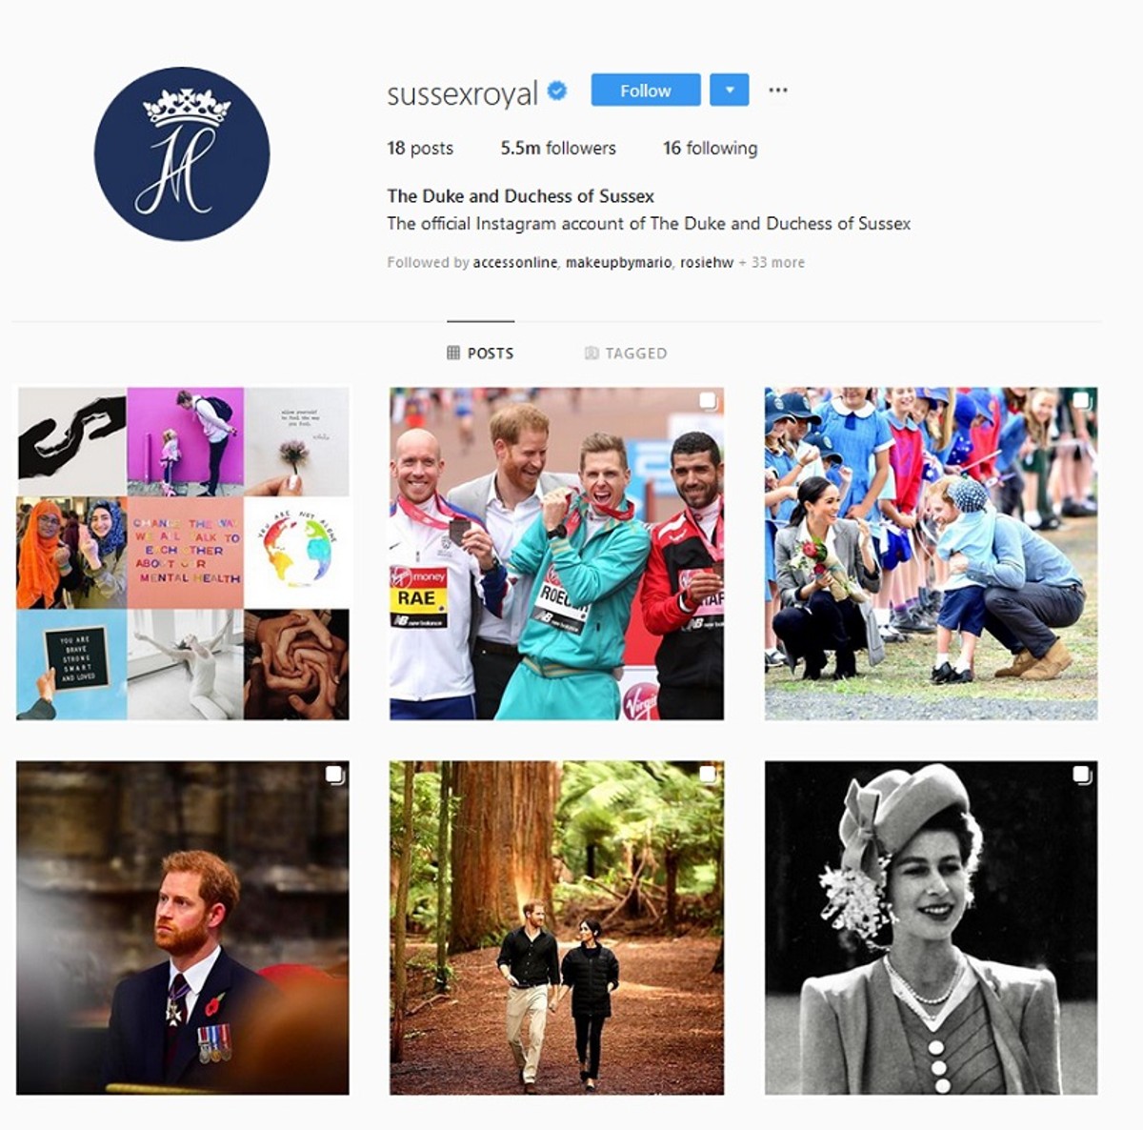Open the mental health collage post
1143x1130 pixels.
183,553
